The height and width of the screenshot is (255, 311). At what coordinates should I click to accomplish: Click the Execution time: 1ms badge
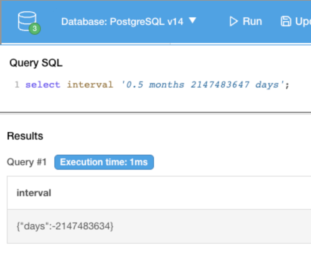coord(104,162)
